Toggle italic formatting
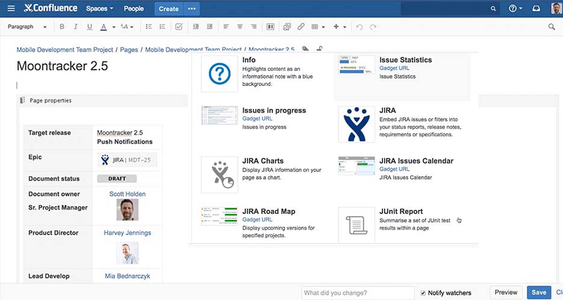Viewport: 563px width, 300px height. tap(75, 26)
